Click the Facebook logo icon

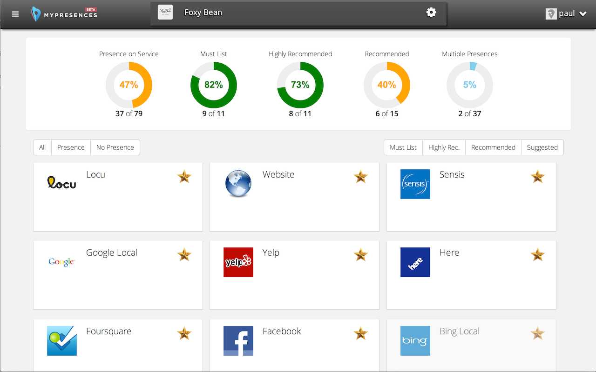(x=238, y=341)
